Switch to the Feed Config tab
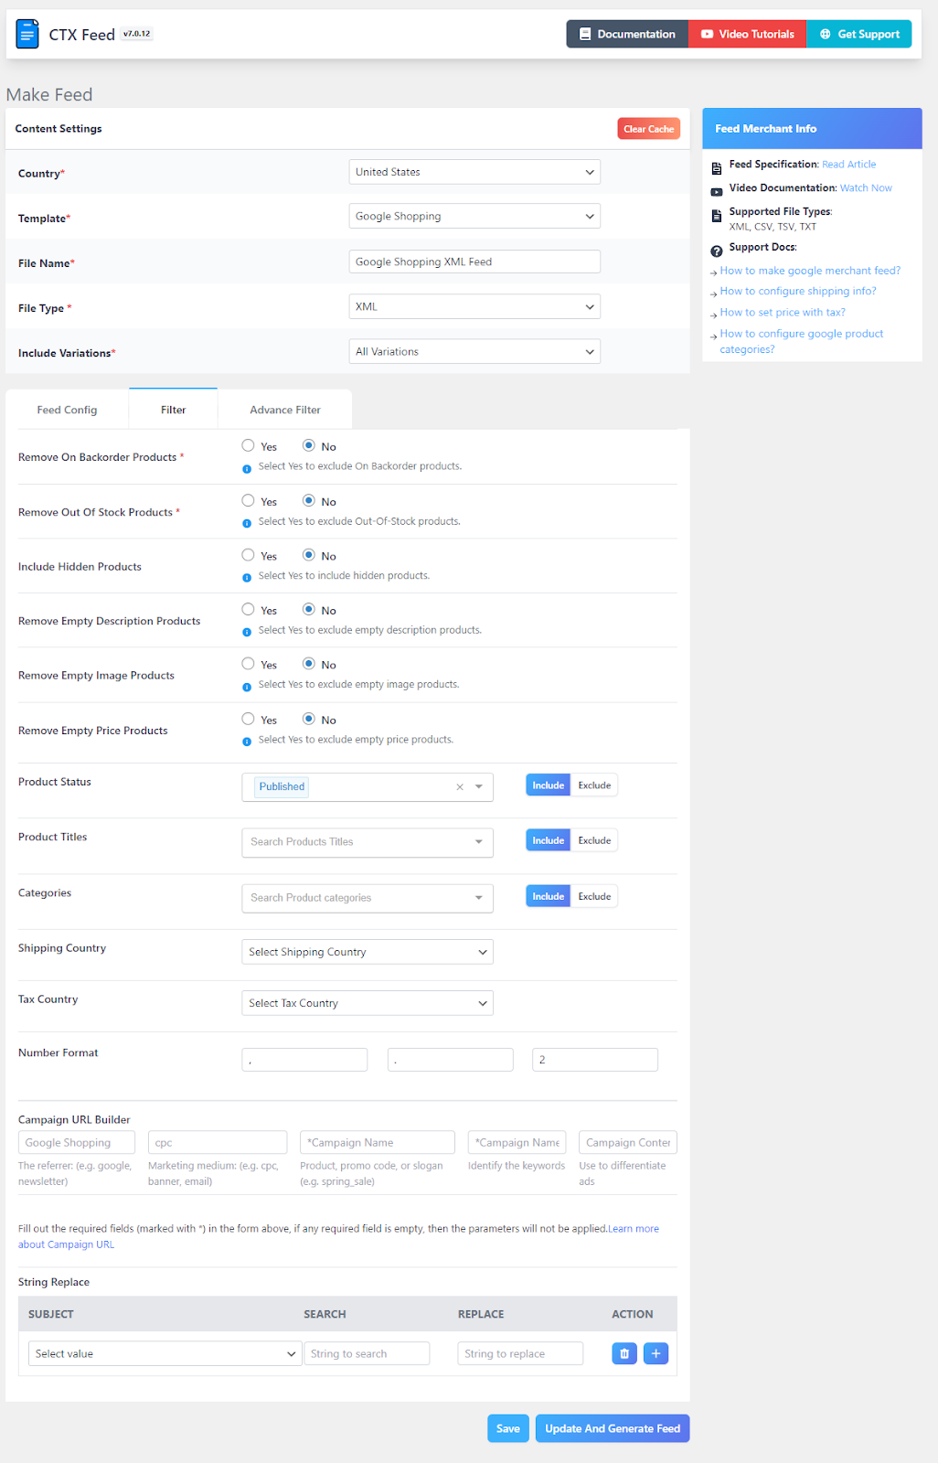Viewport: 938px width, 1463px height. tap(67, 410)
